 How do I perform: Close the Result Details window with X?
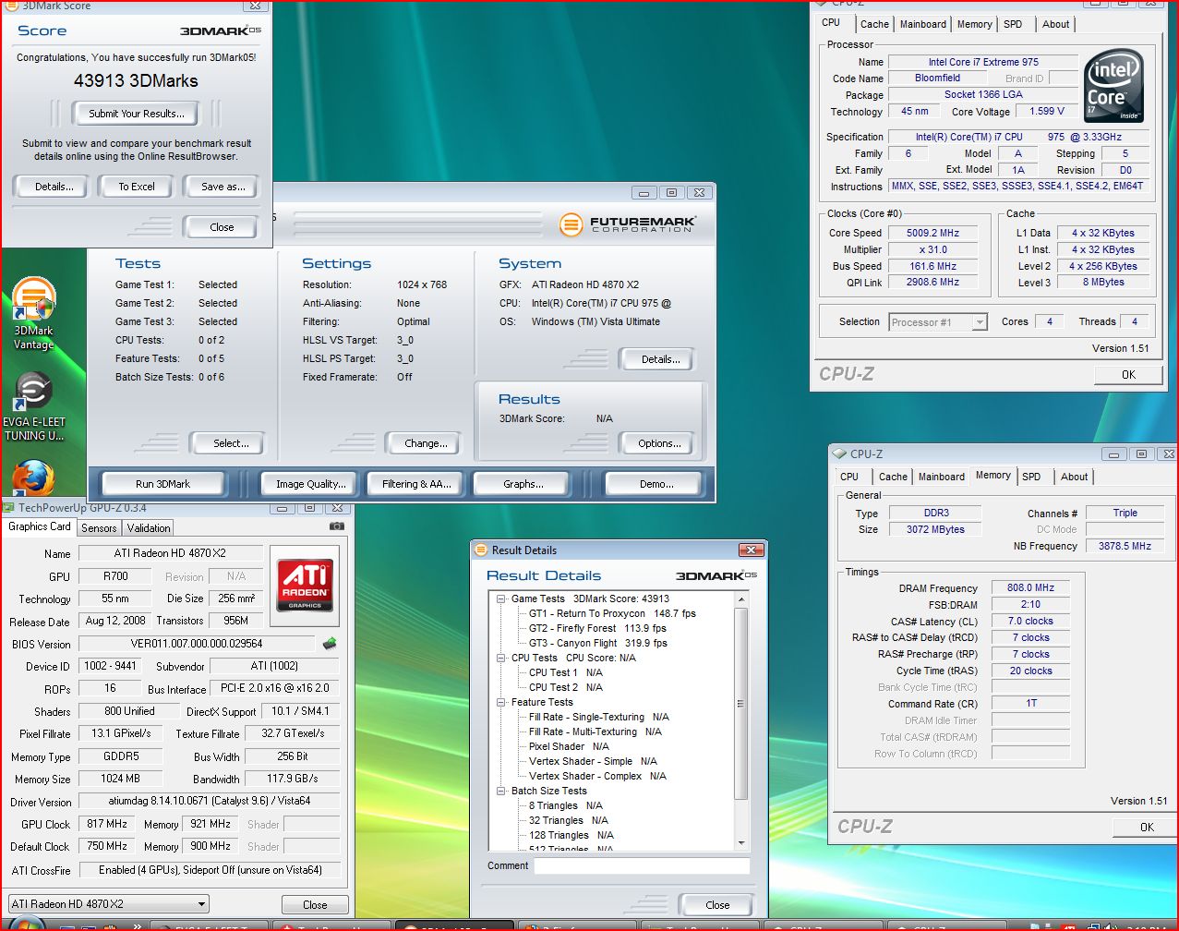point(750,550)
